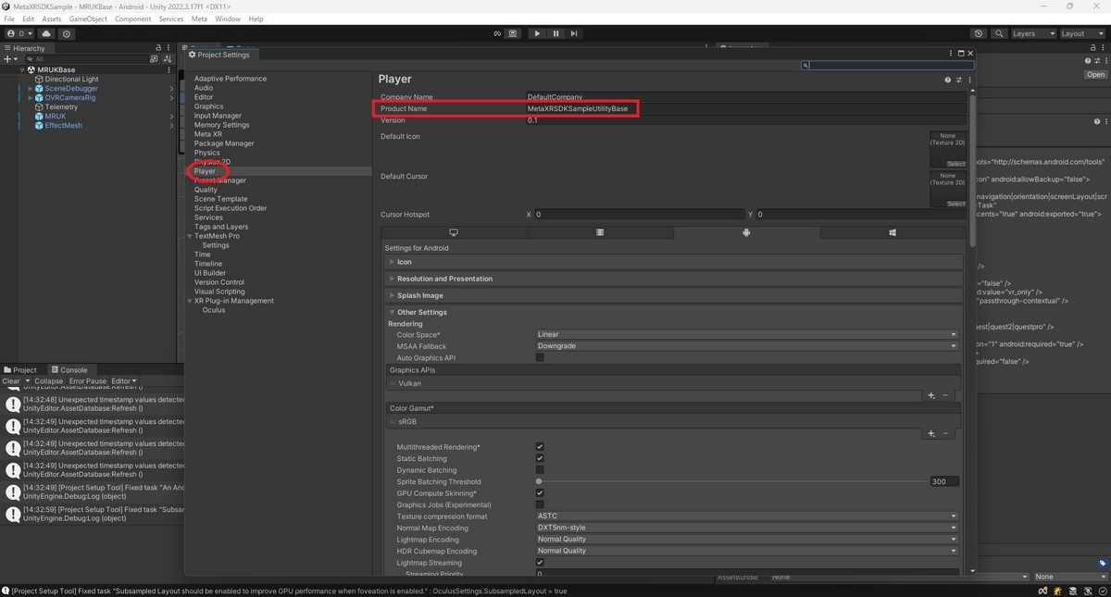Select the Default Icon texture

click(x=947, y=149)
